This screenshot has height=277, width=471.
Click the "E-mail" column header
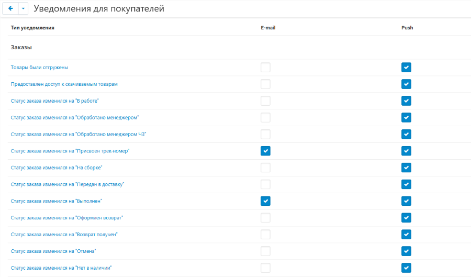[x=268, y=28]
